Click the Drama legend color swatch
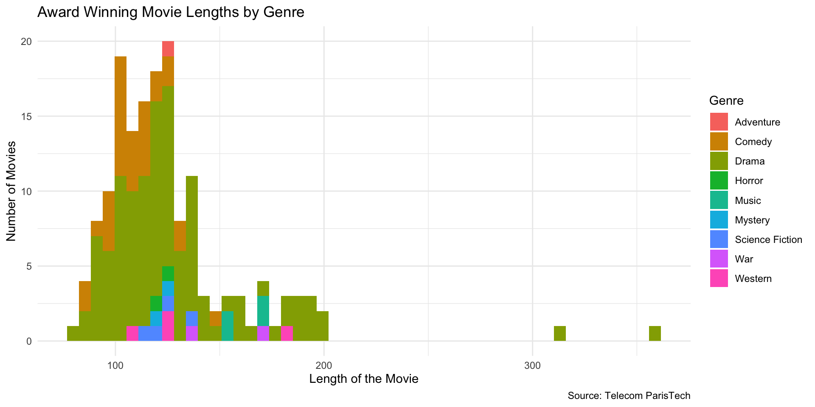This screenshot has height=407, width=815. pos(719,161)
